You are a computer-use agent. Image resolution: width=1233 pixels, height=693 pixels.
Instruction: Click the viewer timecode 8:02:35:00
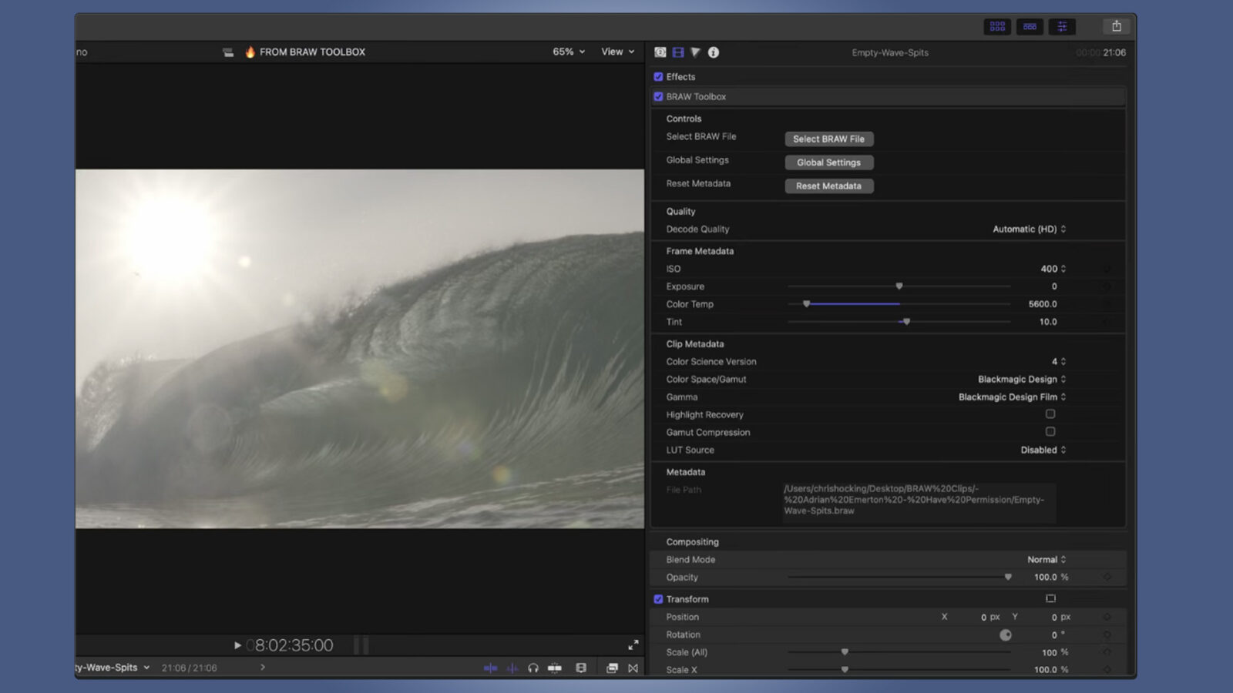(290, 645)
